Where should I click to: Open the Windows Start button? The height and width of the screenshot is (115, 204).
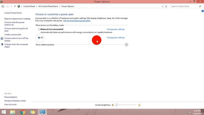(x=4, y=112)
